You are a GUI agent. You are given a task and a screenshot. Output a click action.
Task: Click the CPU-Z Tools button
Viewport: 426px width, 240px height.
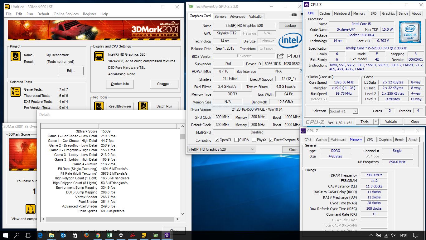coord(365,122)
